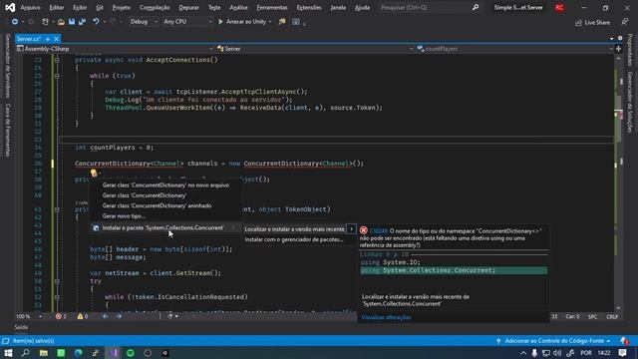The image size is (638, 359).
Task: Open the Depurar menu
Action: coord(188,7)
